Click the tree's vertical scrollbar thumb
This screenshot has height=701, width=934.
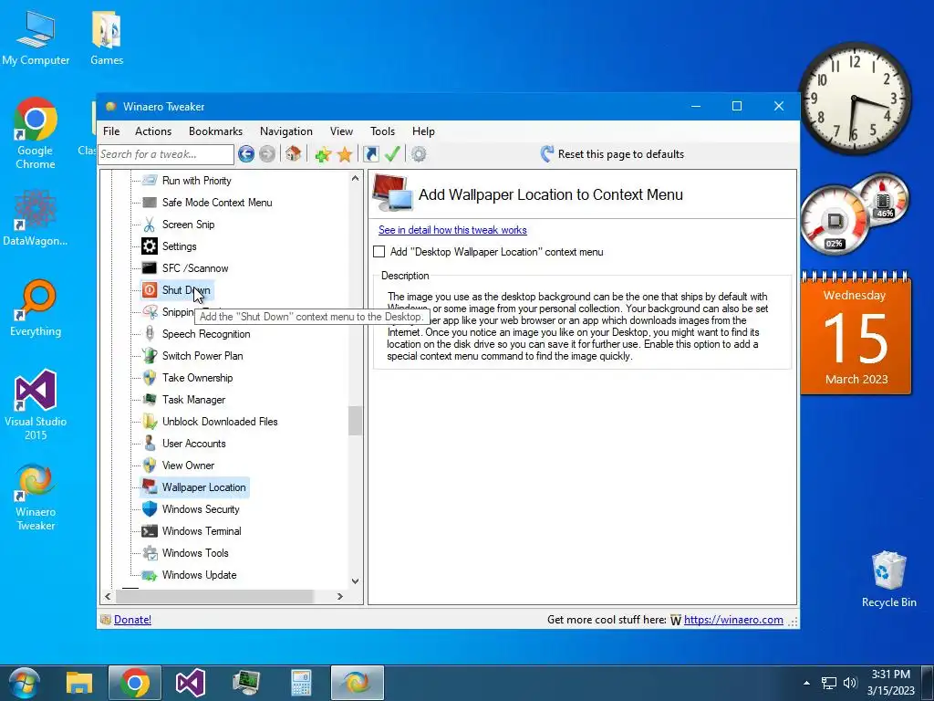[355, 421]
